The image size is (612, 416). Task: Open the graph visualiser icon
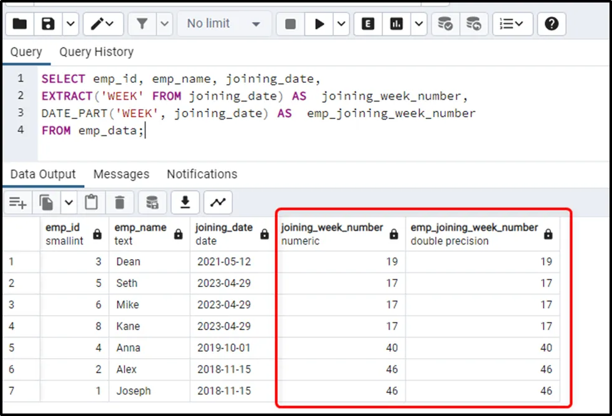pos(217,202)
